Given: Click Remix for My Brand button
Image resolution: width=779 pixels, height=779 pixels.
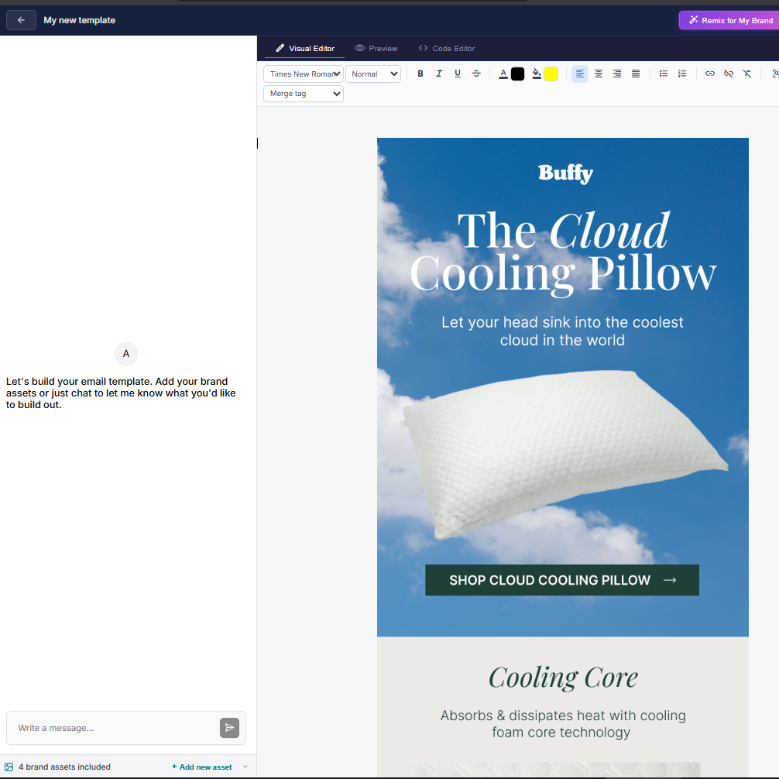Looking at the screenshot, I should 729,20.
